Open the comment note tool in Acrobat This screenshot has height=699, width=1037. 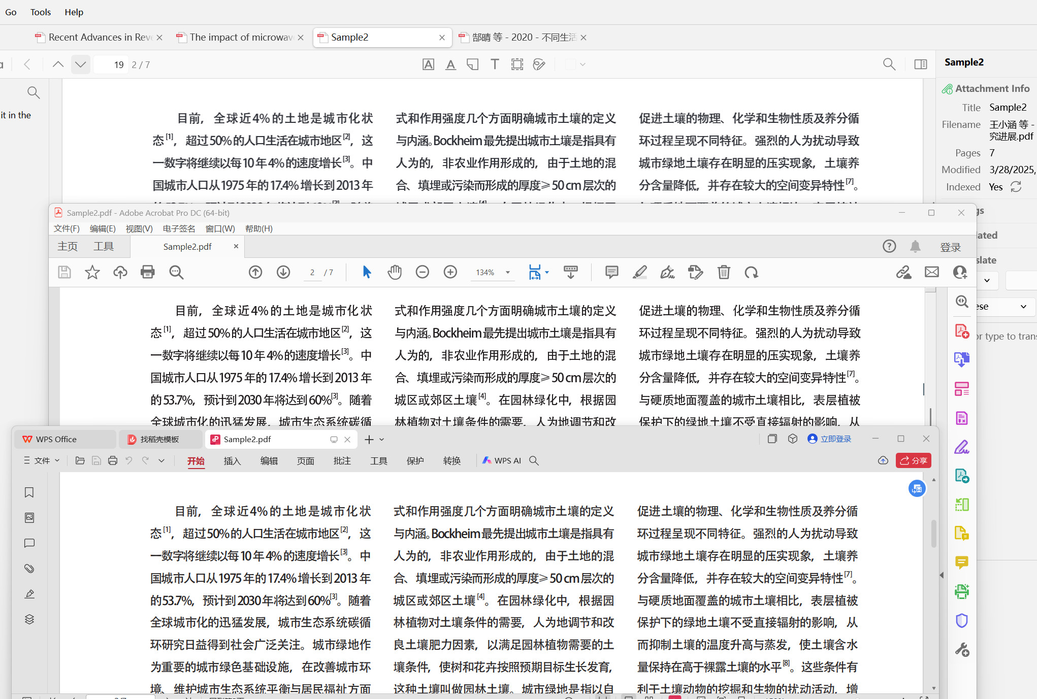click(x=611, y=272)
